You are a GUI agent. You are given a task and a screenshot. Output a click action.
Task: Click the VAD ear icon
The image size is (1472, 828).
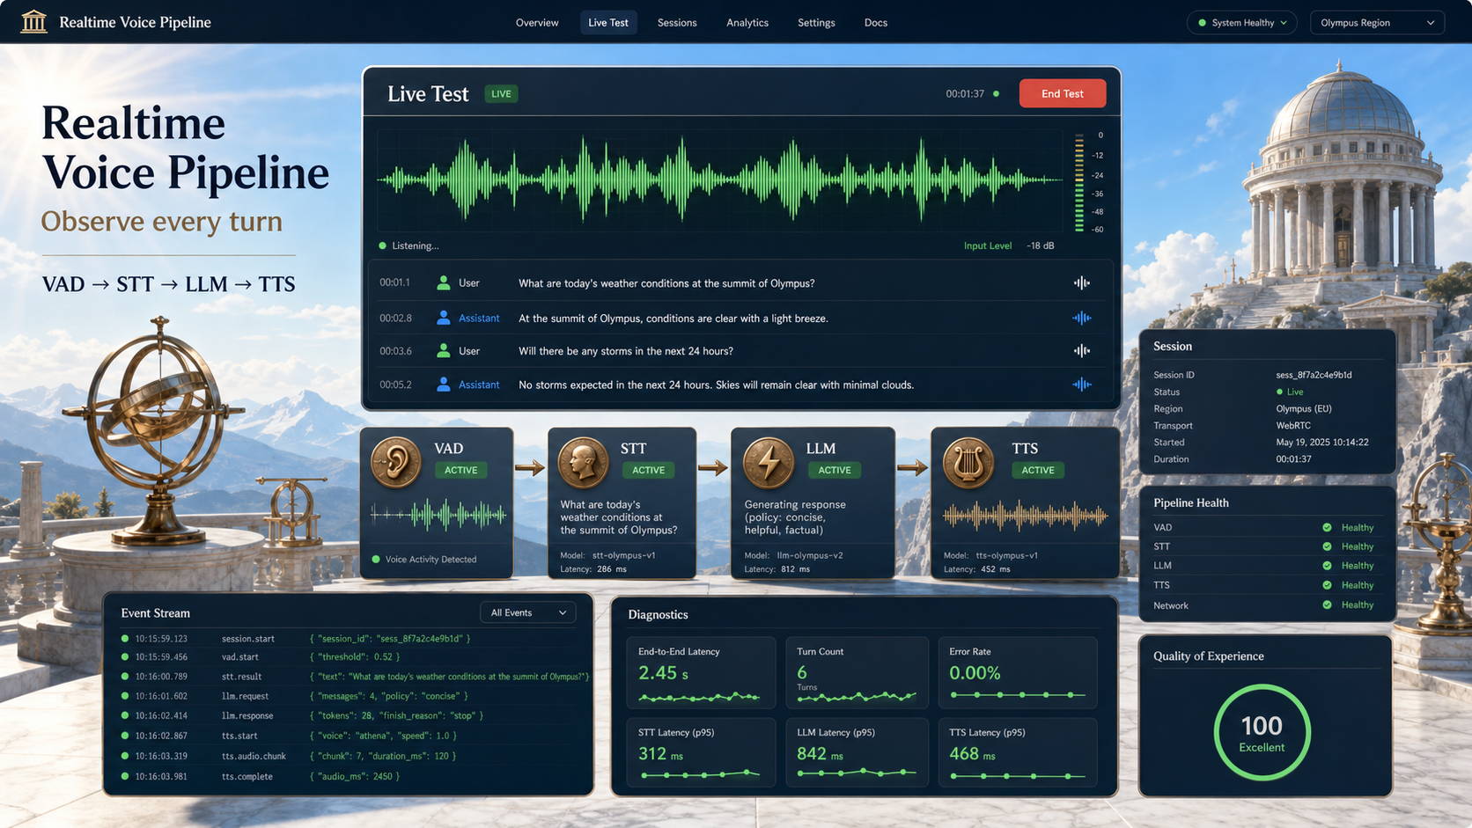[396, 462]
